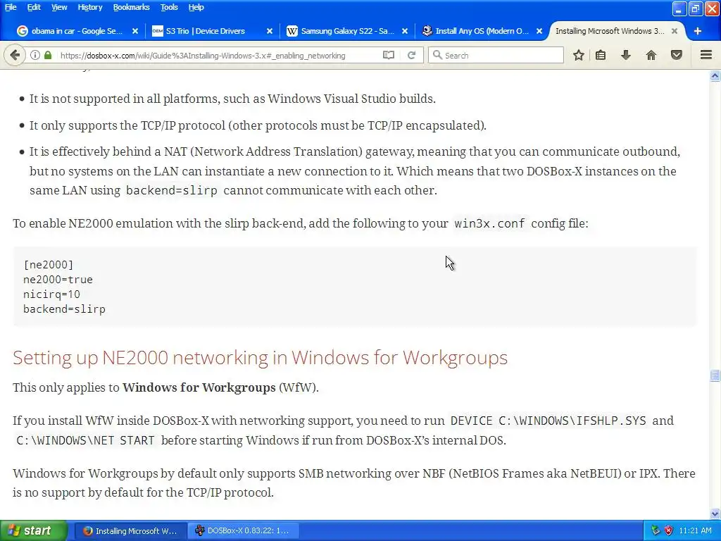Click heading 'Setting up NE2000 networking in Windows for Workgroups'
Viewport: 721px width, 541px height.
(x=261, y=357)
